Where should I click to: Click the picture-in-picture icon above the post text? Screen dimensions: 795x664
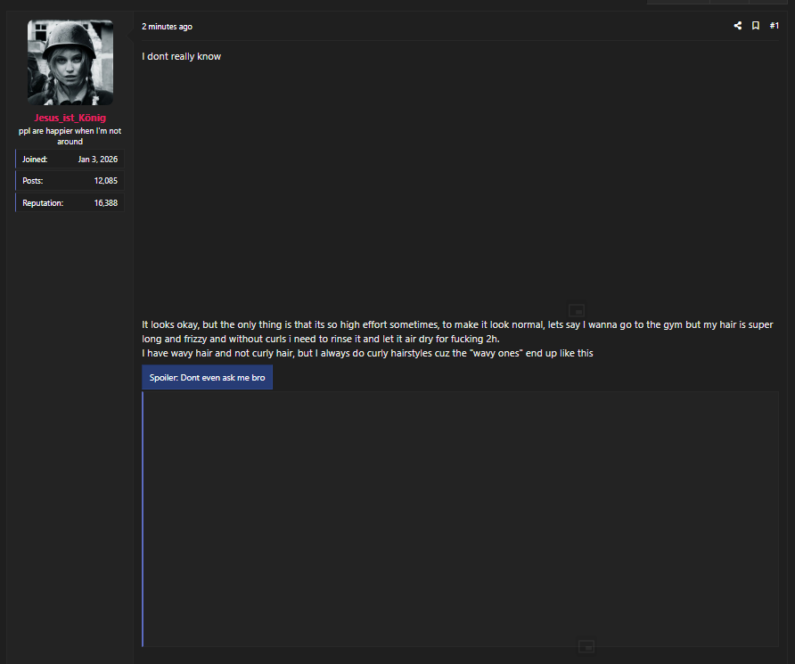(577, 309)
